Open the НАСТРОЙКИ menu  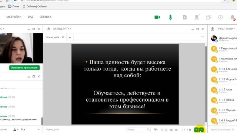(x=13, y=17)
